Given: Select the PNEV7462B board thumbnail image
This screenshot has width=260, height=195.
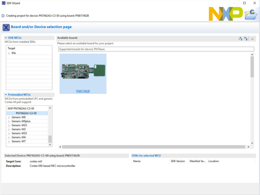Looking at the screenshot, I should pos(83,71).
